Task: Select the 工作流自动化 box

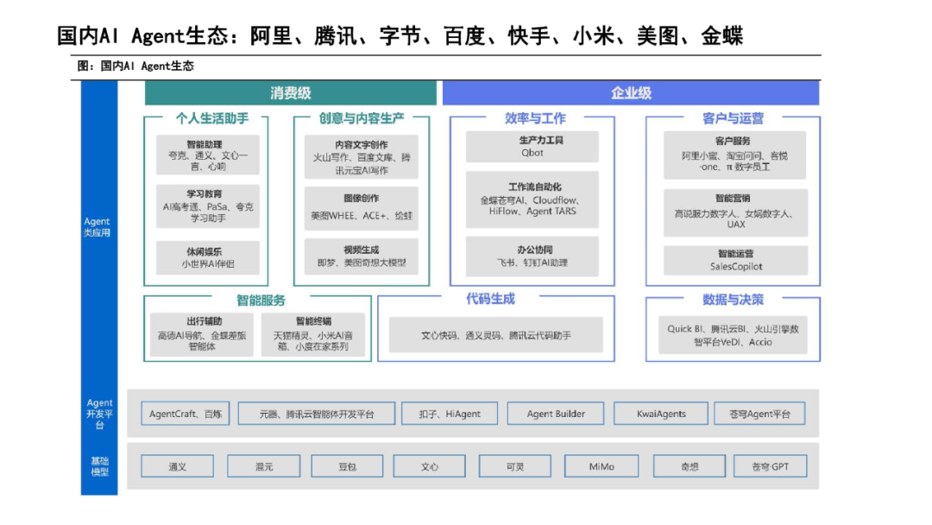Action: 532,199
